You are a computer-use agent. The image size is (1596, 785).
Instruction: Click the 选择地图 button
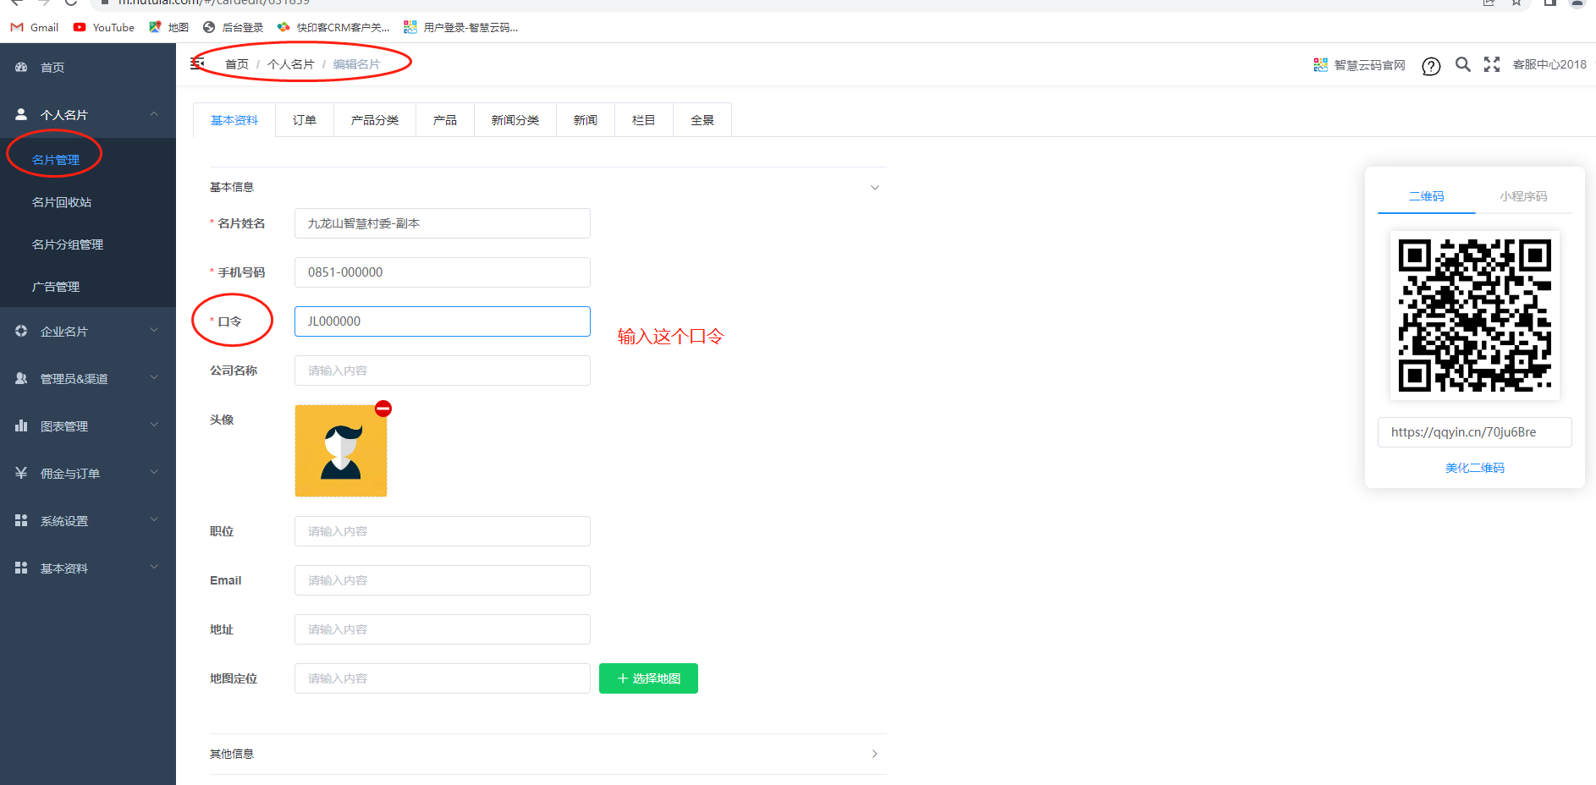coord(648,678)
